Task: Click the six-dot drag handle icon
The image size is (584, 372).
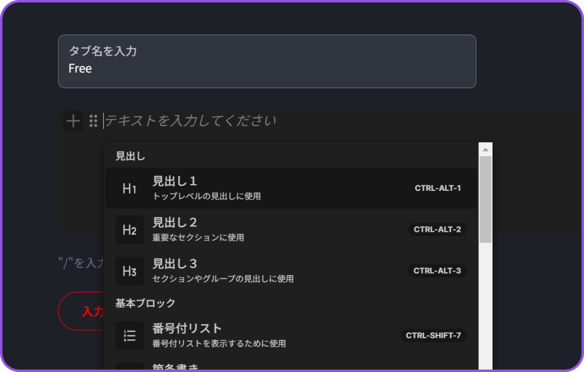Action: pos(93,121)
